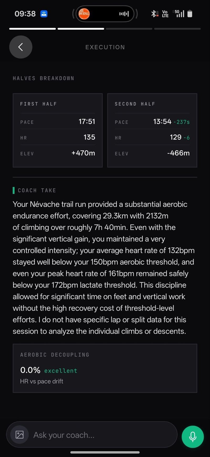This screenshot has width=210, height=457.
Task: Jump to the first story progress segment
Action: point(33,29)
